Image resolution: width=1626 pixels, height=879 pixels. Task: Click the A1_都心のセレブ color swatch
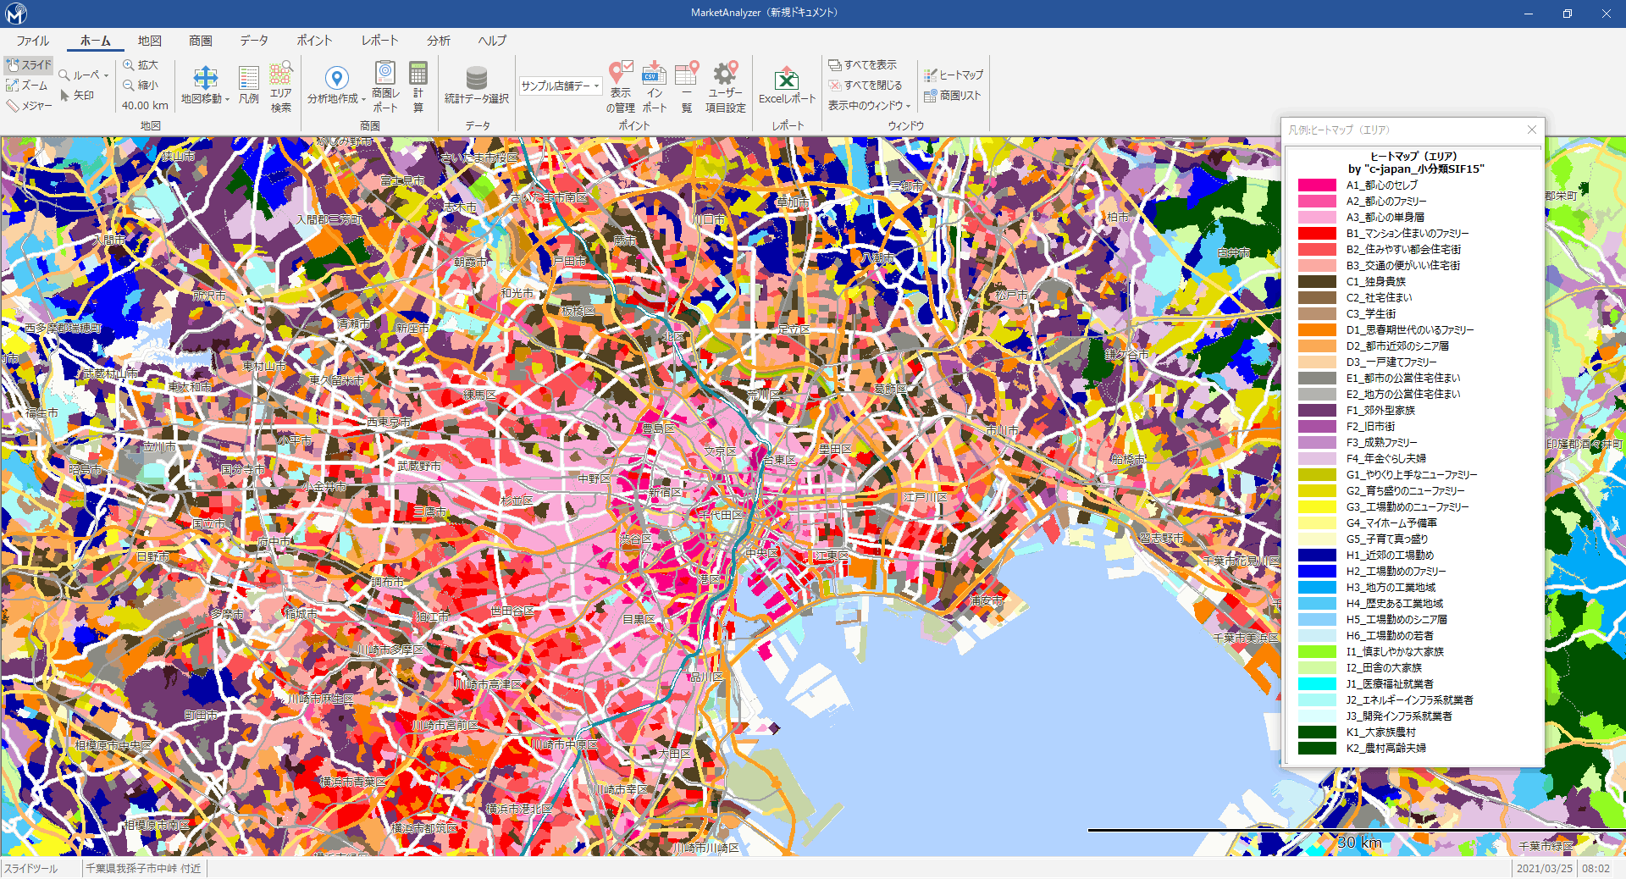[1317, 185]
